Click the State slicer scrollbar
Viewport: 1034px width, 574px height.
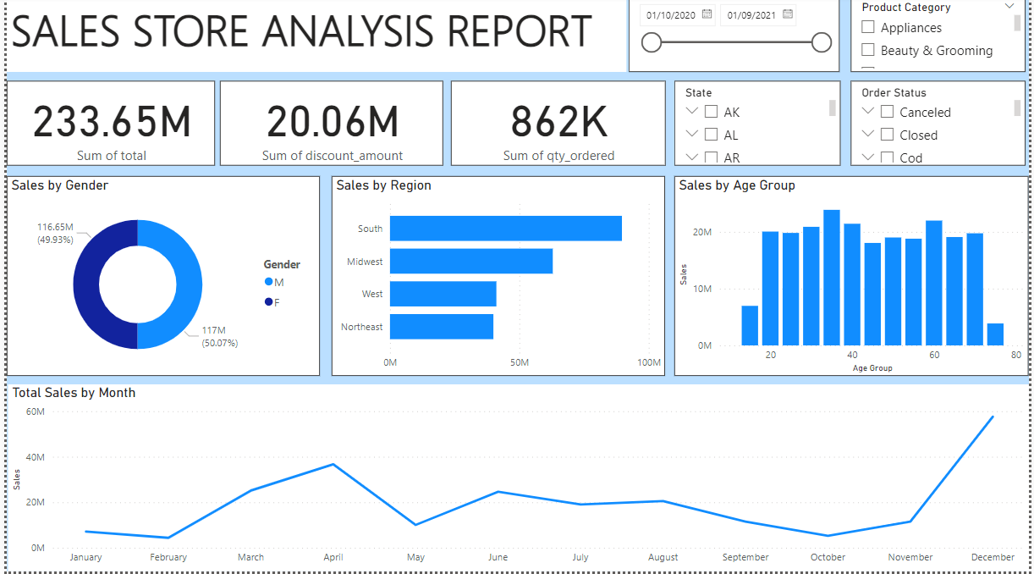(x=832, y=108)
